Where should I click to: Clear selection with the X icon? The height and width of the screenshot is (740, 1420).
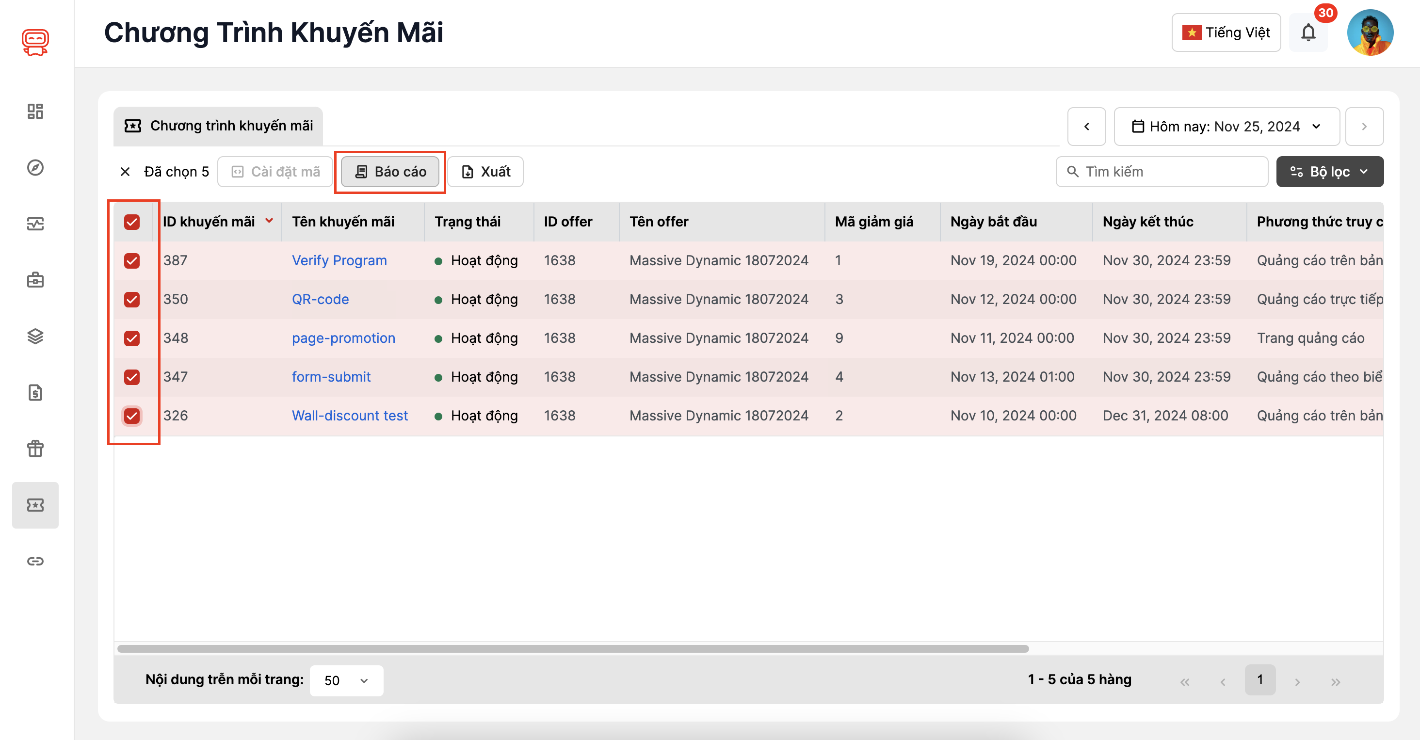pyautogui.click(x=125, y=172)
